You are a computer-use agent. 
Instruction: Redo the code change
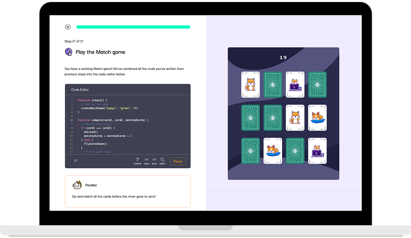(x=154, y=161)
